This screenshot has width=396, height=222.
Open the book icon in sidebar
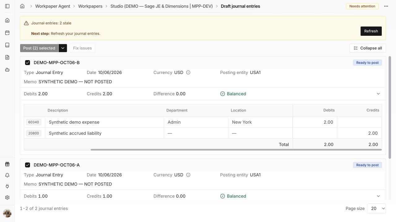tap(7, 45)
